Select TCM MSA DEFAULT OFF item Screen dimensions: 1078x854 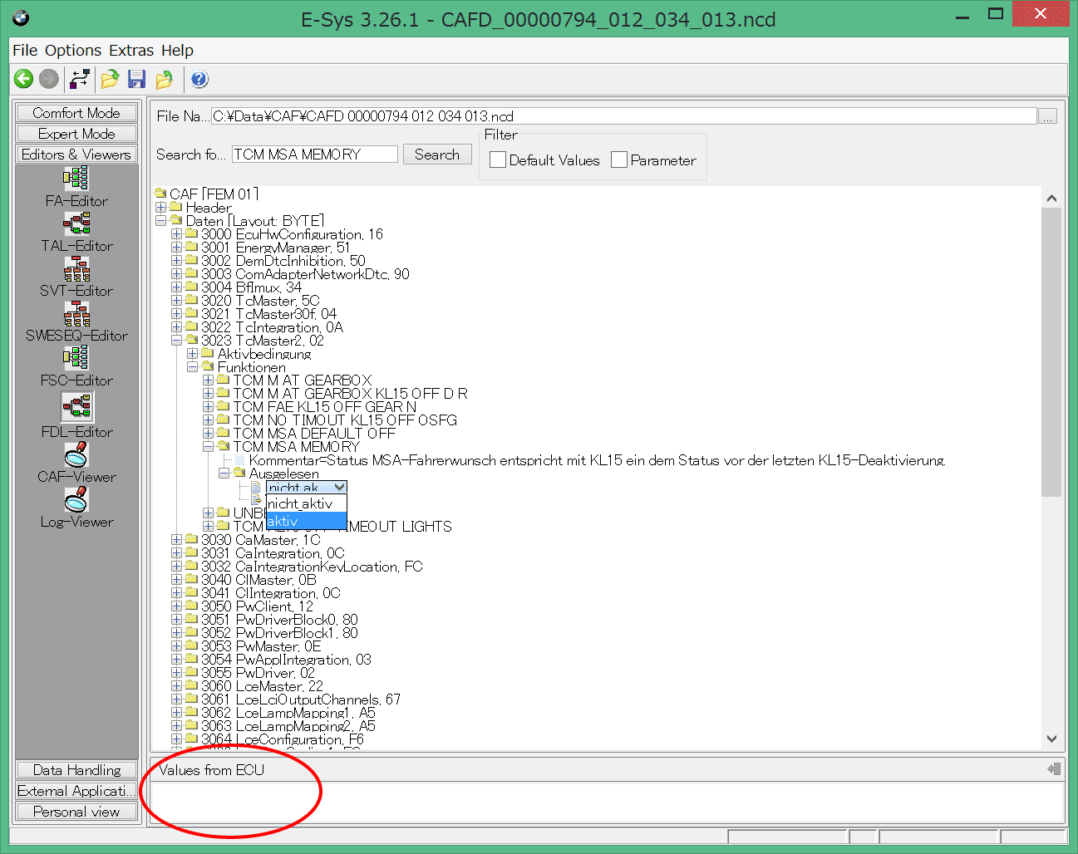pos(314,434)
